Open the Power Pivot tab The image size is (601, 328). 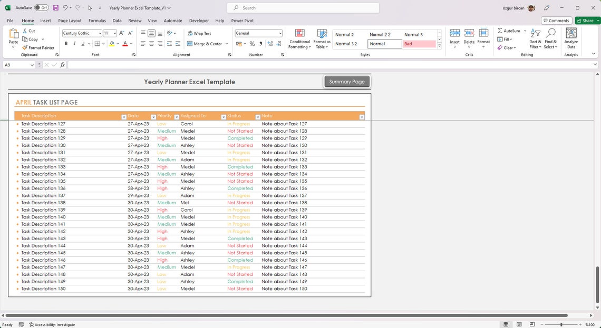pyautogui.click(x=242, y=21)
